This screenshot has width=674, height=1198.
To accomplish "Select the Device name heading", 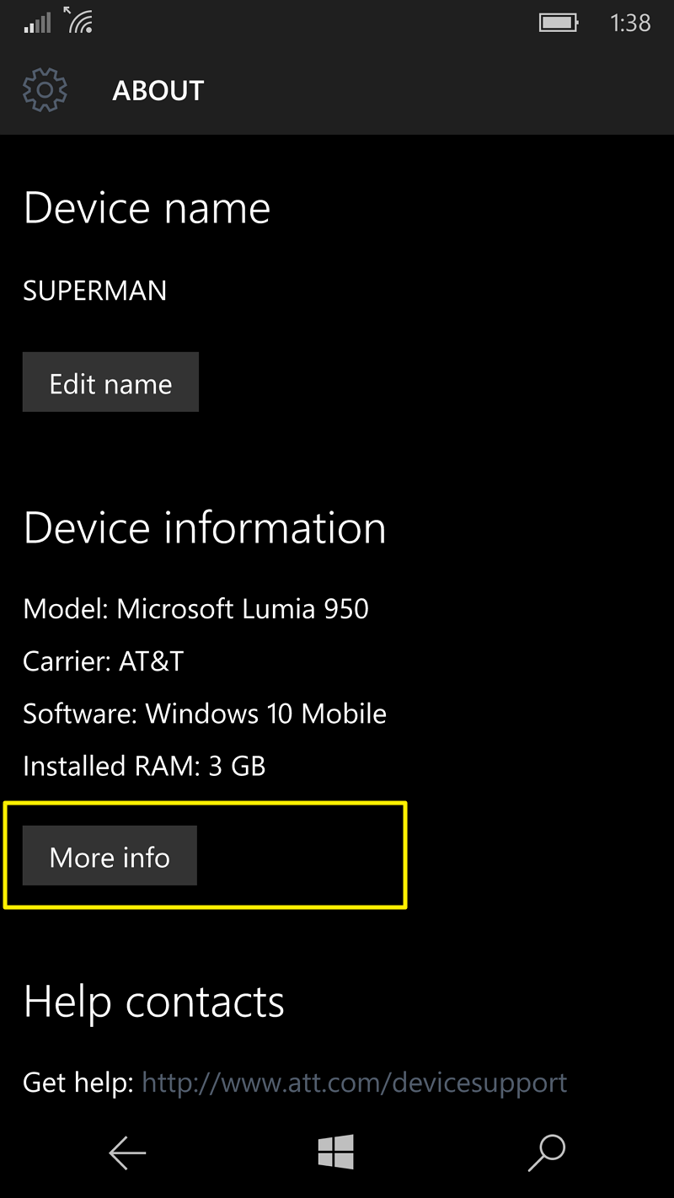I will 146,207.
